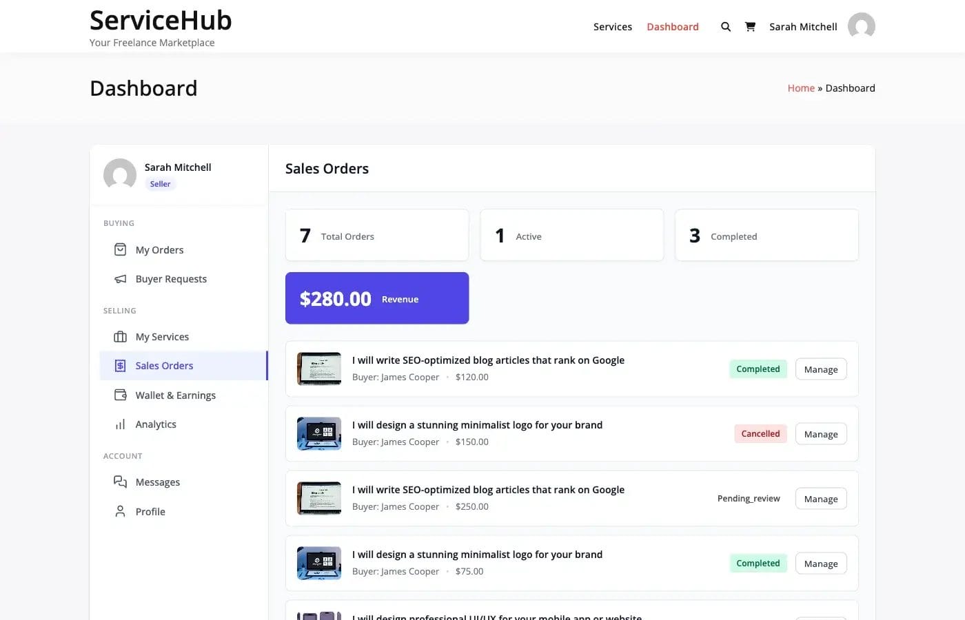Click the Buyer Requests megaphone icon
The height and width of the screenshot is (620, 965).
click(x=120, y=279)
